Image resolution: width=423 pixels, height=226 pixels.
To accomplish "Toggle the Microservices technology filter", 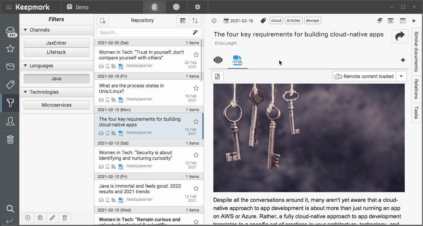I will coord(56,105).
